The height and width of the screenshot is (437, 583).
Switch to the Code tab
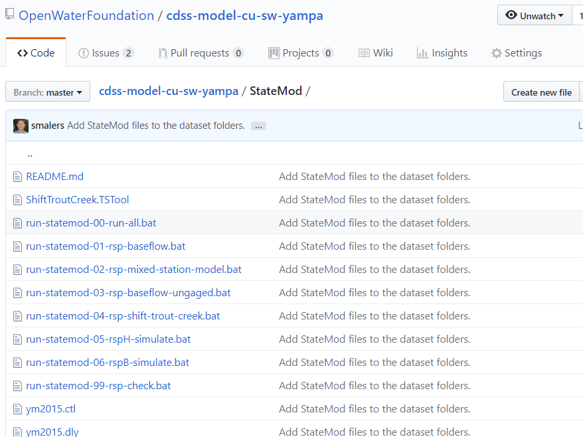[36, 52]
